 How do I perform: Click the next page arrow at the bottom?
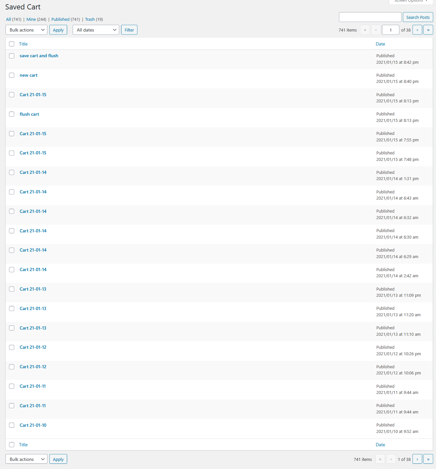click(x=417, y=459)
